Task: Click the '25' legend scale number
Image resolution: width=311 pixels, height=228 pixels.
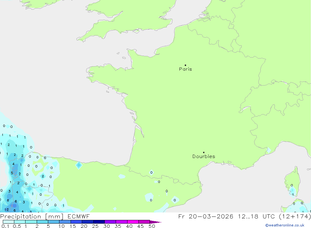Action: (x=95, y=226)
